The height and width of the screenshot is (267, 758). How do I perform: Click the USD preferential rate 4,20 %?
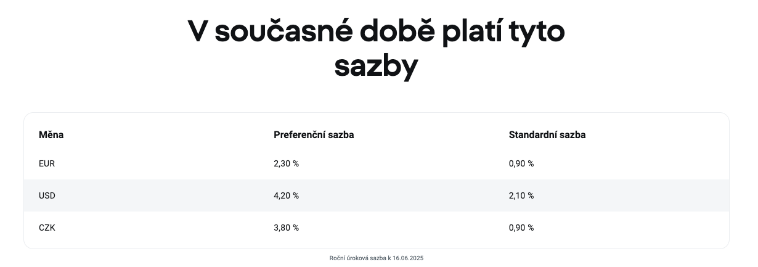pos(286,195)
